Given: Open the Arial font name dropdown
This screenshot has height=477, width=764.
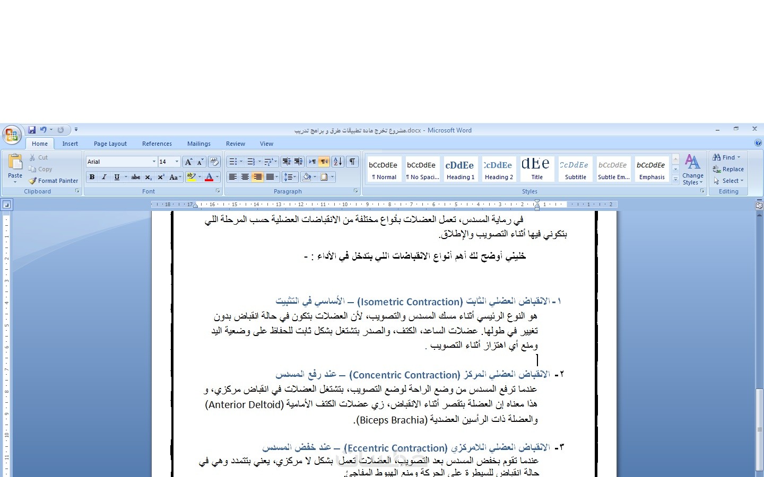Looking at the screenshot, I should (154, 162).
